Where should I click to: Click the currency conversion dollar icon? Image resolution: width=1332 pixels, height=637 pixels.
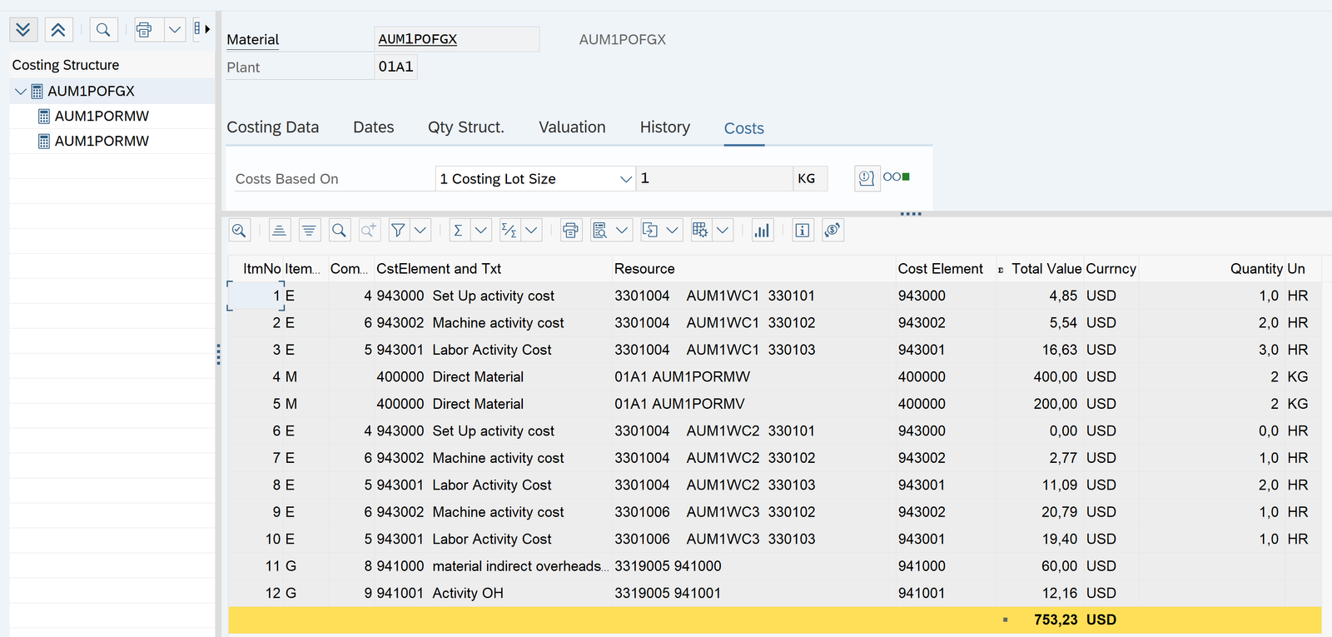(832, 231)
